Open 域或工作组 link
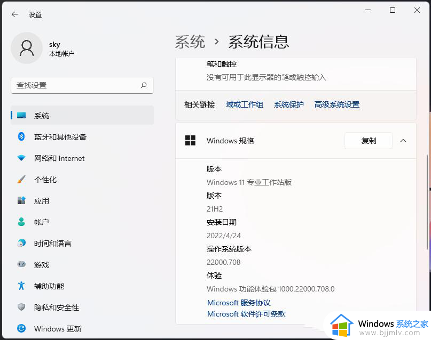The height and width of the screenshot is (340, 431). click(x=245, y=104)
